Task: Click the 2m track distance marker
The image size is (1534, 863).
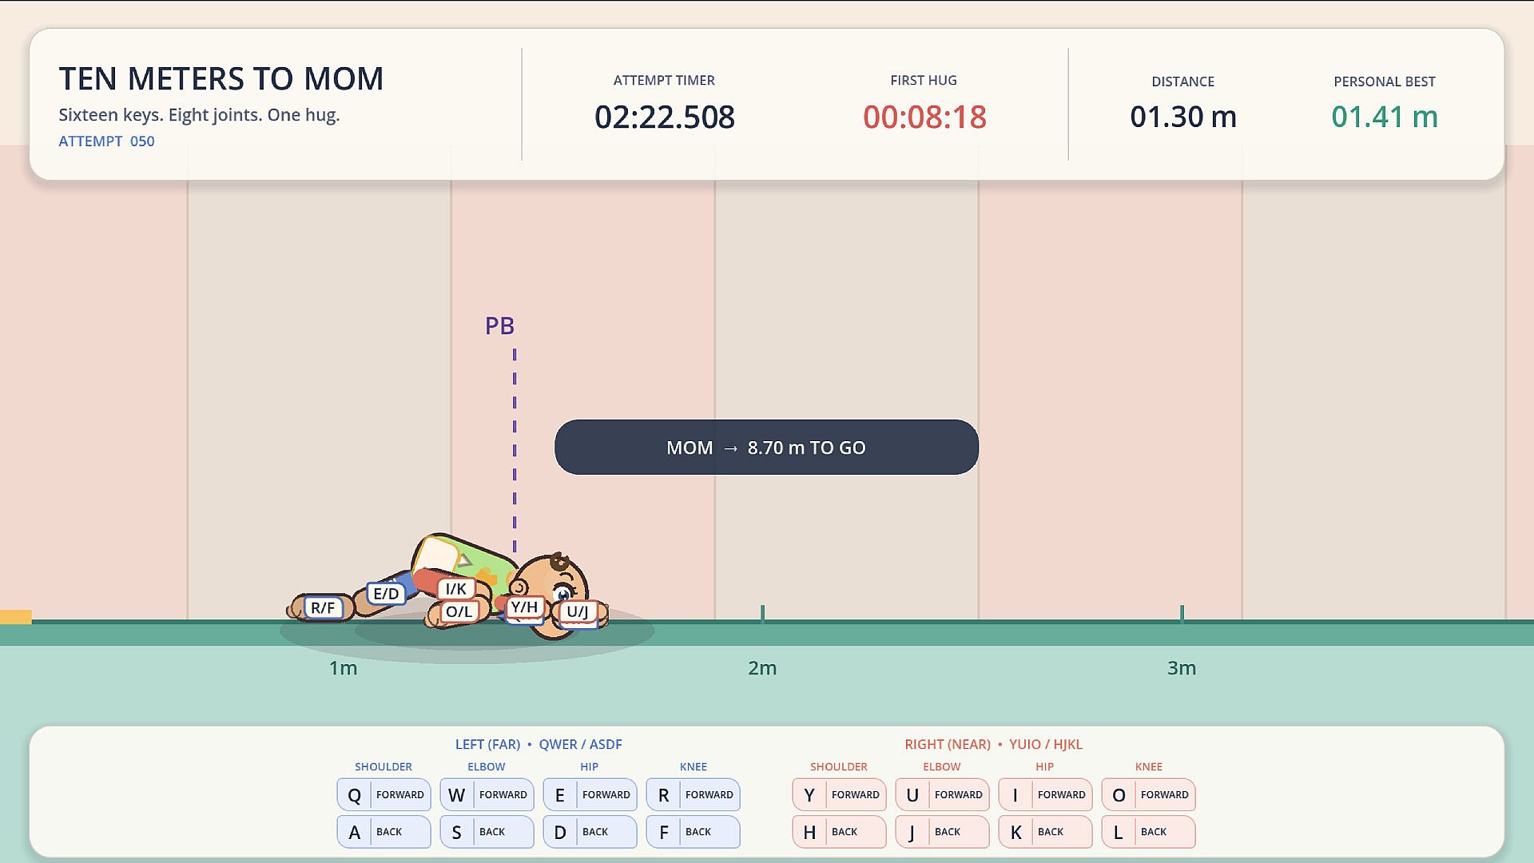Action: click(x=762, y=668)
